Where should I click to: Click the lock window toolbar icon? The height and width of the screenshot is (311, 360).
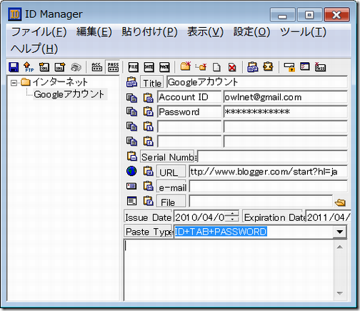tap(289, 67)
